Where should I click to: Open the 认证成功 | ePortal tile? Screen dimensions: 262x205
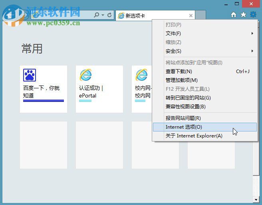(x=99, y=89)
